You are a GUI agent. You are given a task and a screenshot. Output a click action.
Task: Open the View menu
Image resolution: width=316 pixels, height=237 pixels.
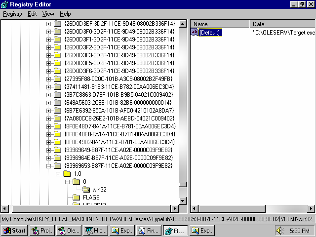[x=48, y=14]
